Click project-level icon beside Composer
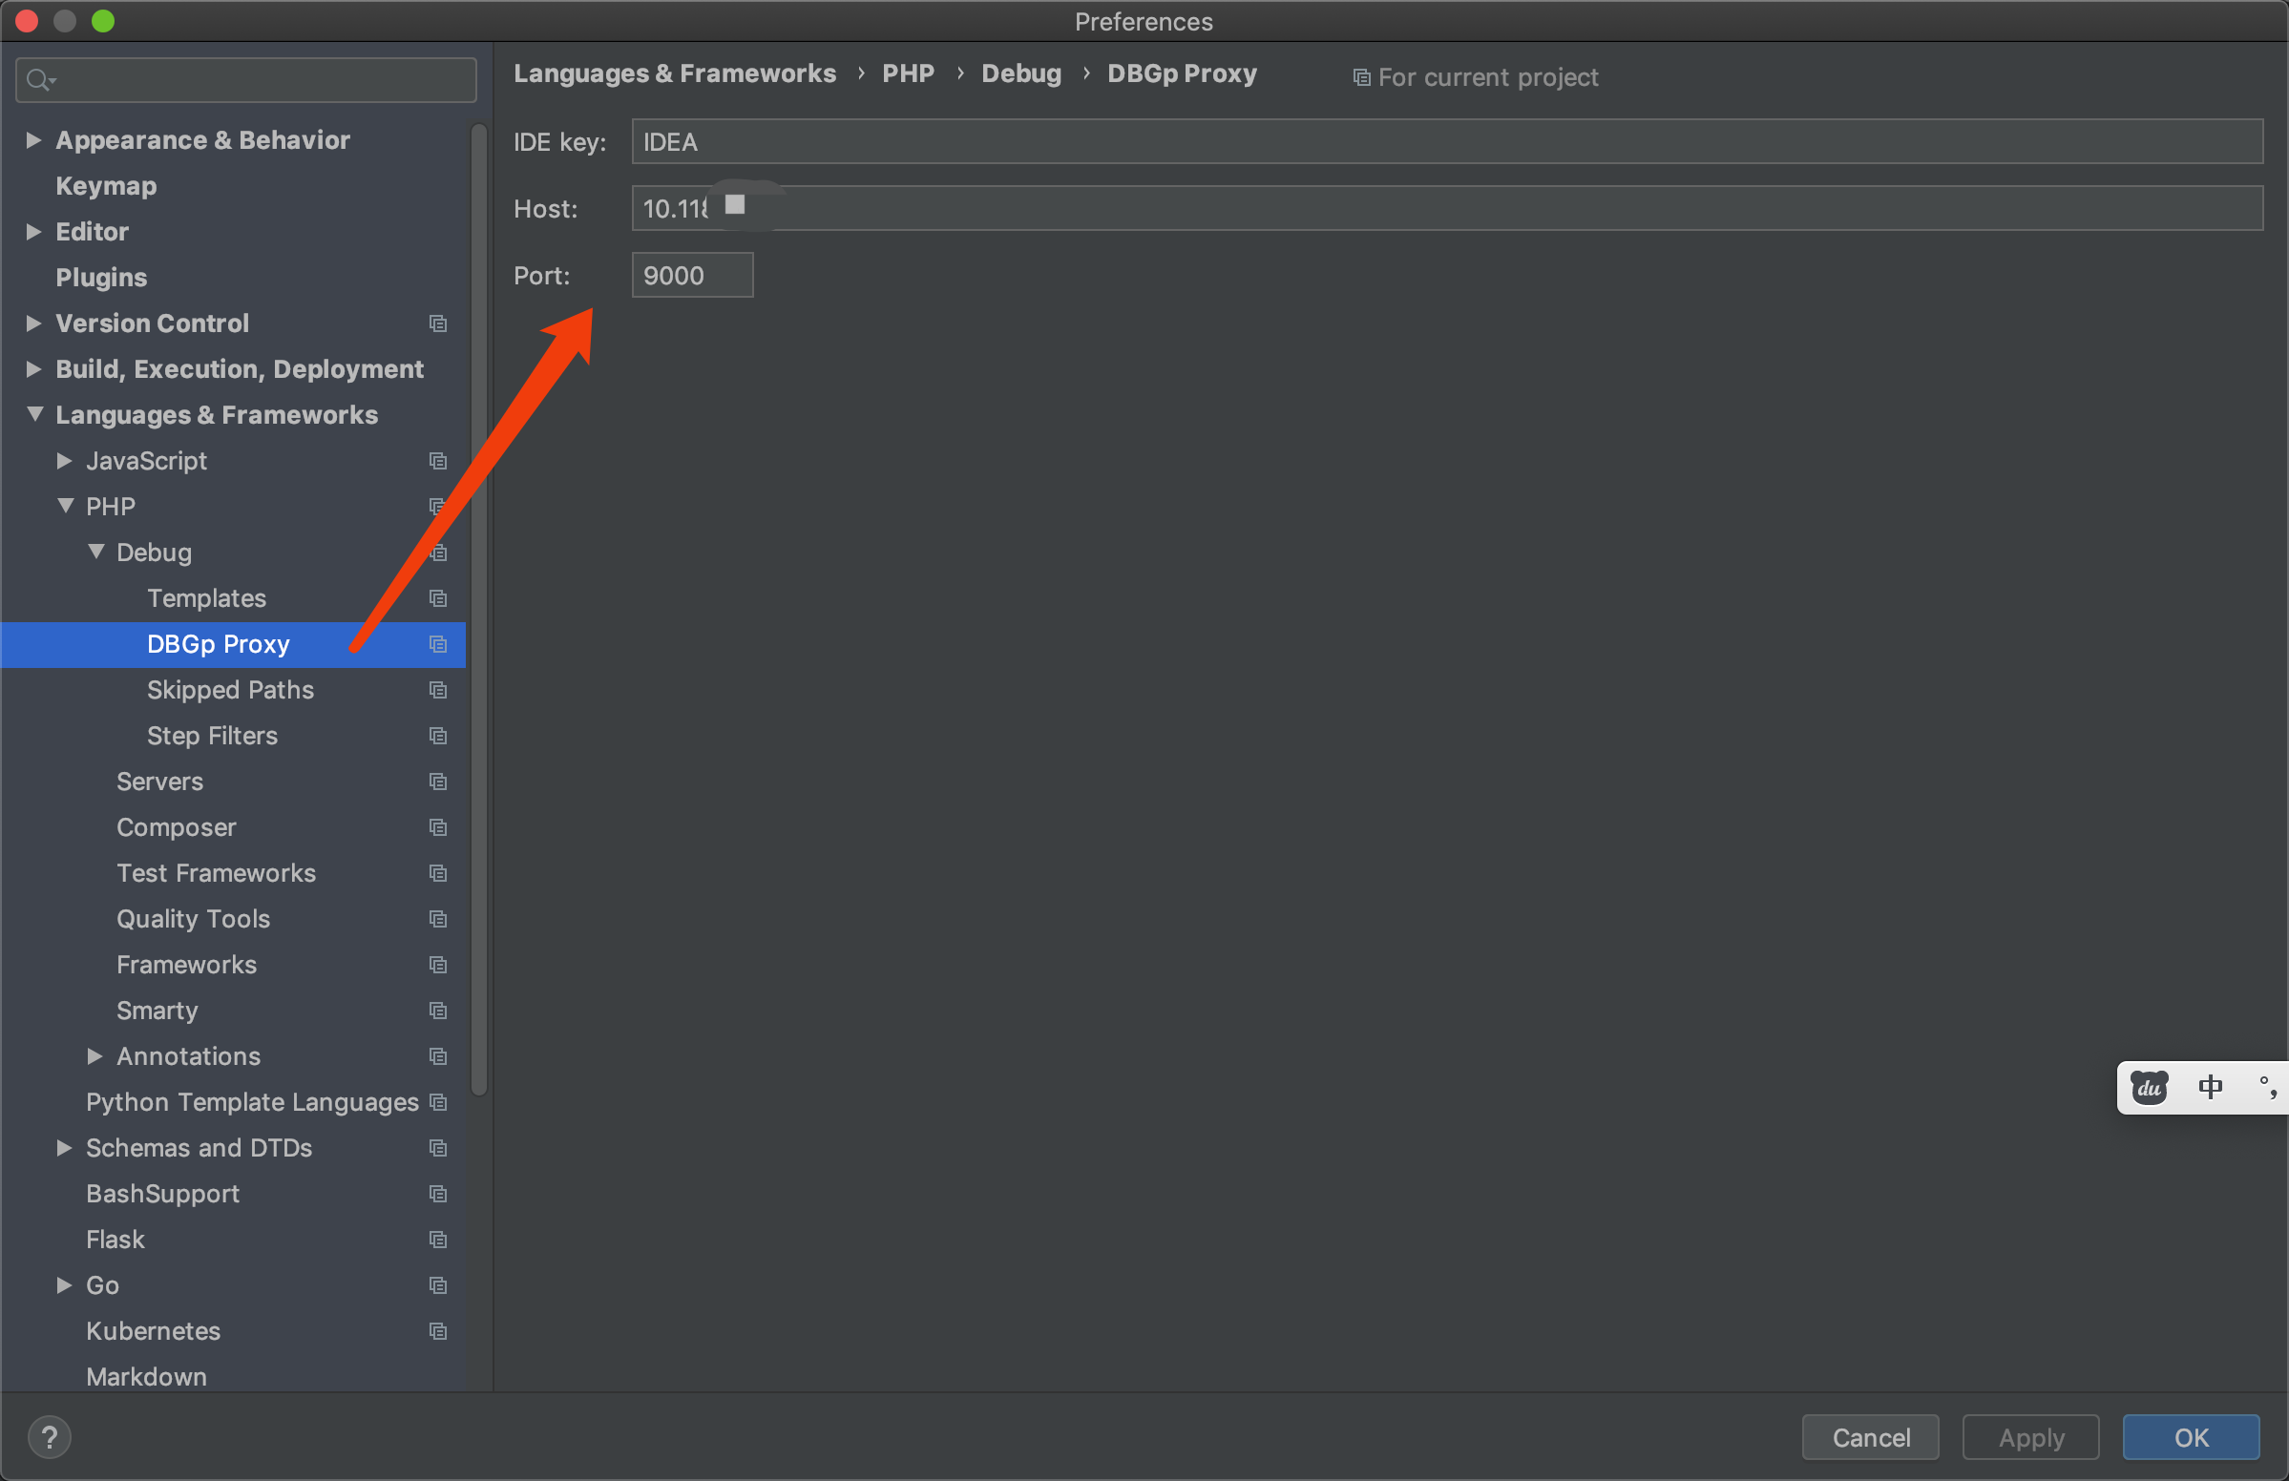2289x1481 pixels. pos(437,827)
